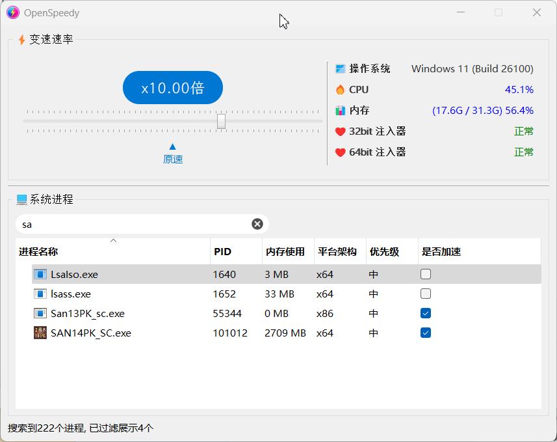Click the OpenSpeedy logo icon

click(13, 12)
